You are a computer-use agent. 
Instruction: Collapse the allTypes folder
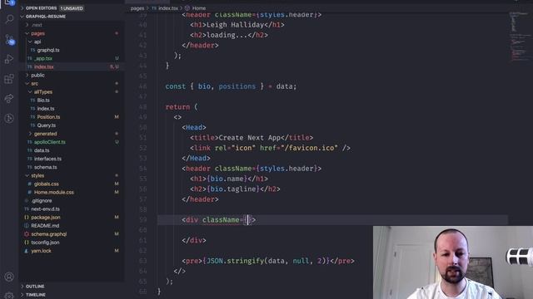(30, 92)
